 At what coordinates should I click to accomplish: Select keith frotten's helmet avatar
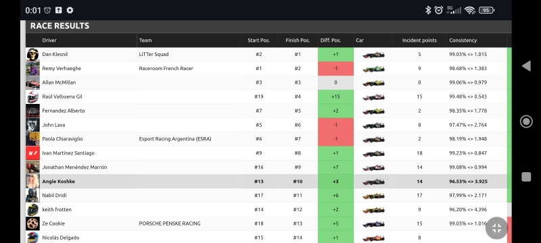pos(32,210)
